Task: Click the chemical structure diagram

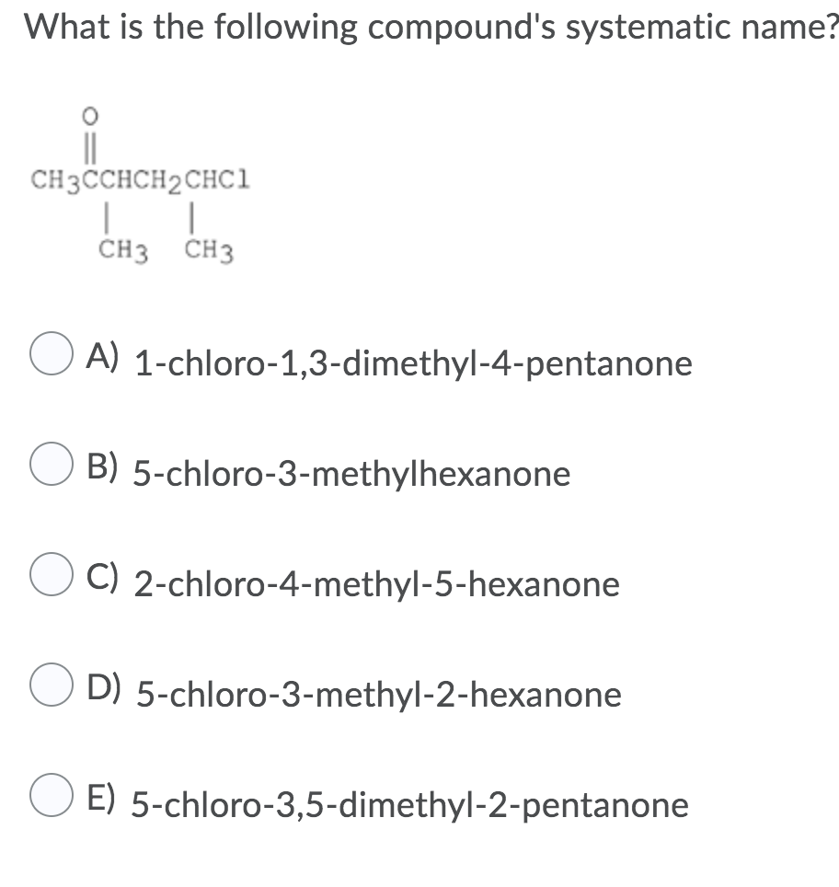Action: click(x=138, y=184)
